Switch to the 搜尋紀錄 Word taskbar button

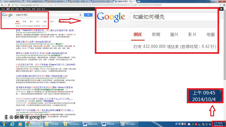pos(110,124)
